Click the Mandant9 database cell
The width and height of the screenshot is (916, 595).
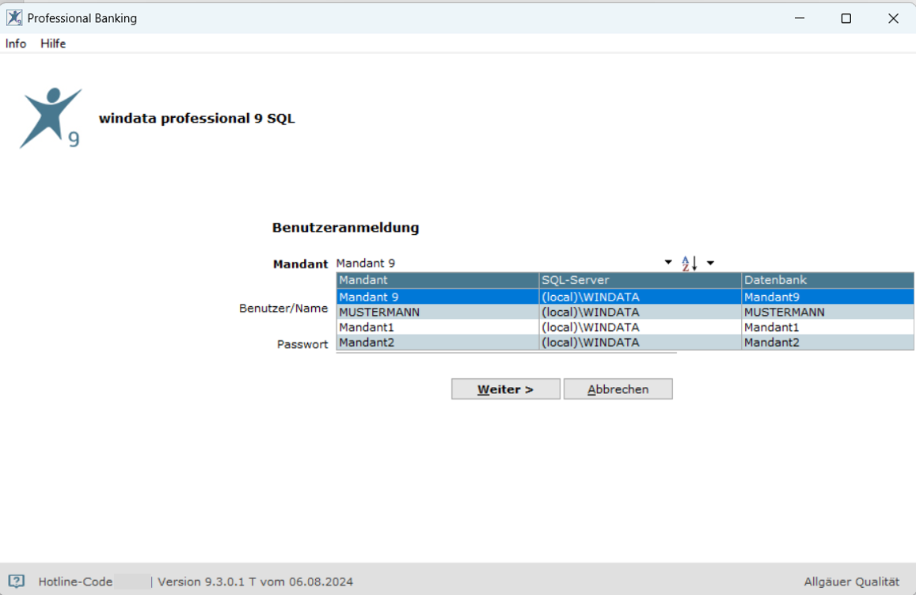coord(828,297)
